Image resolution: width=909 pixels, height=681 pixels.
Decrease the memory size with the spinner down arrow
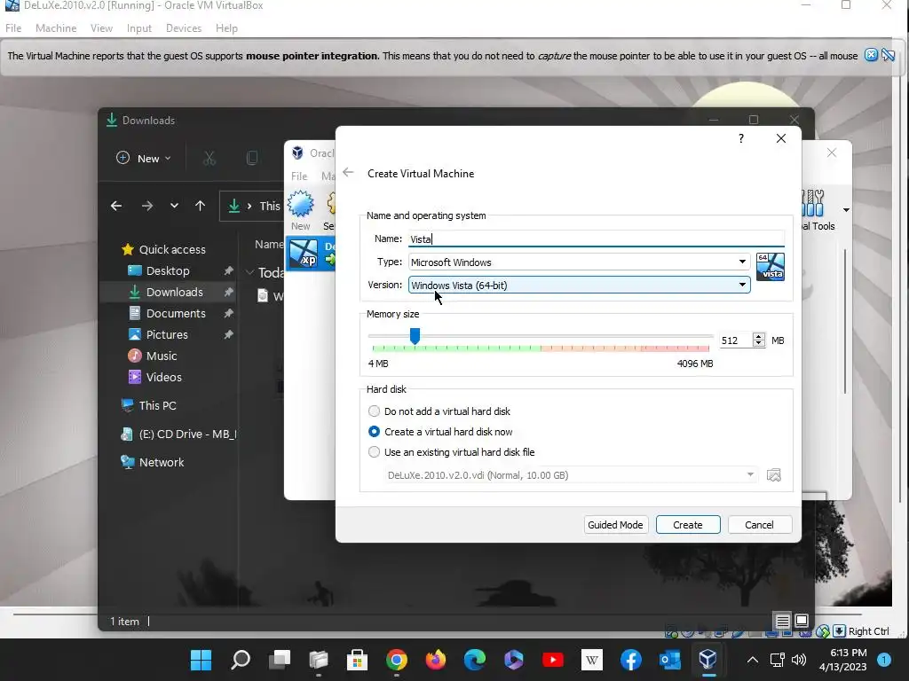click(x=758, y=344)
